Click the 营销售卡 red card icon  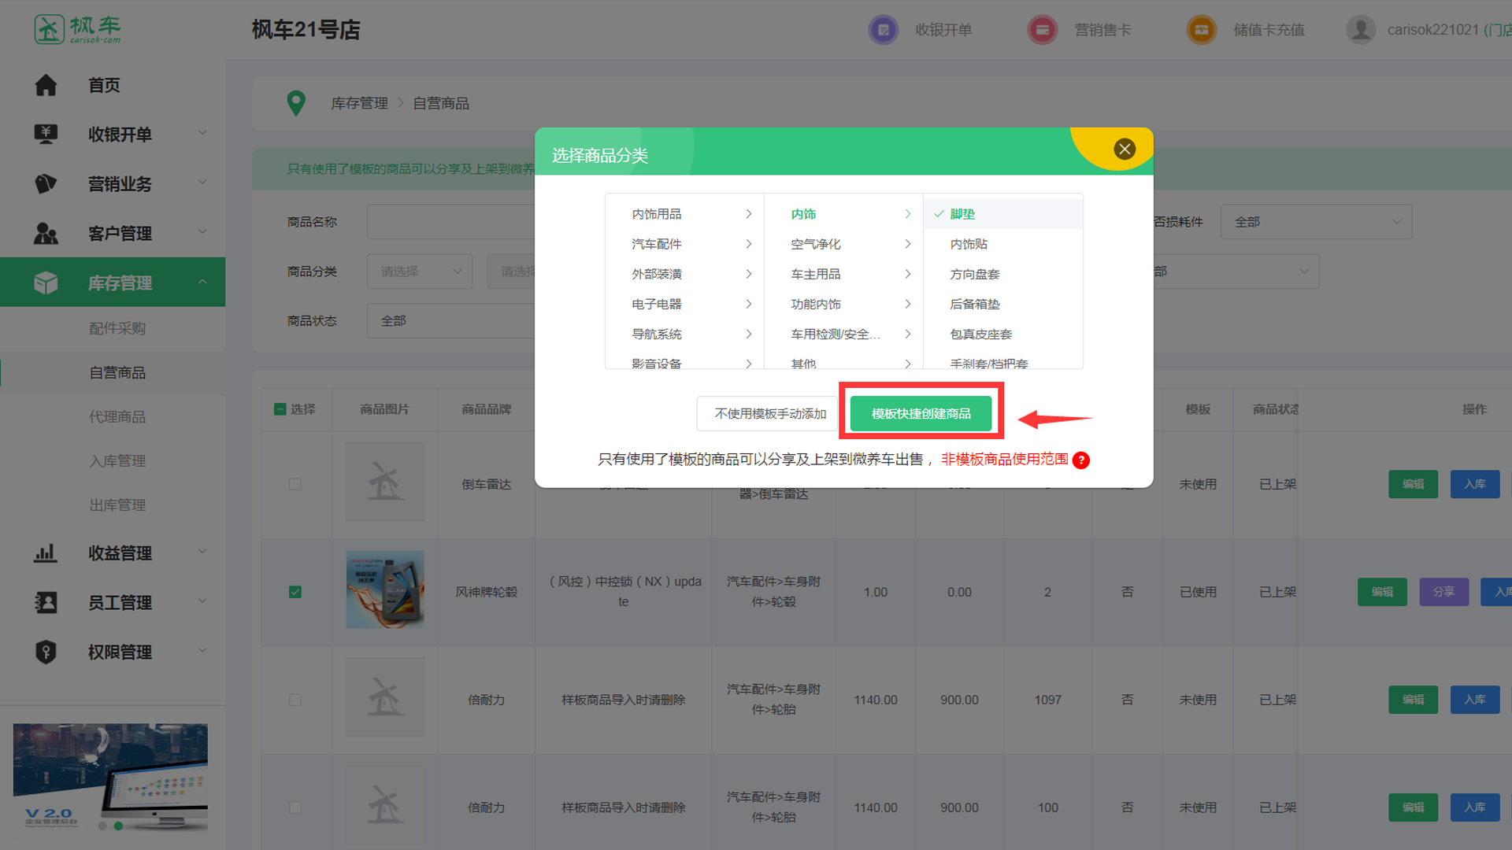(x=1042, y=30)
